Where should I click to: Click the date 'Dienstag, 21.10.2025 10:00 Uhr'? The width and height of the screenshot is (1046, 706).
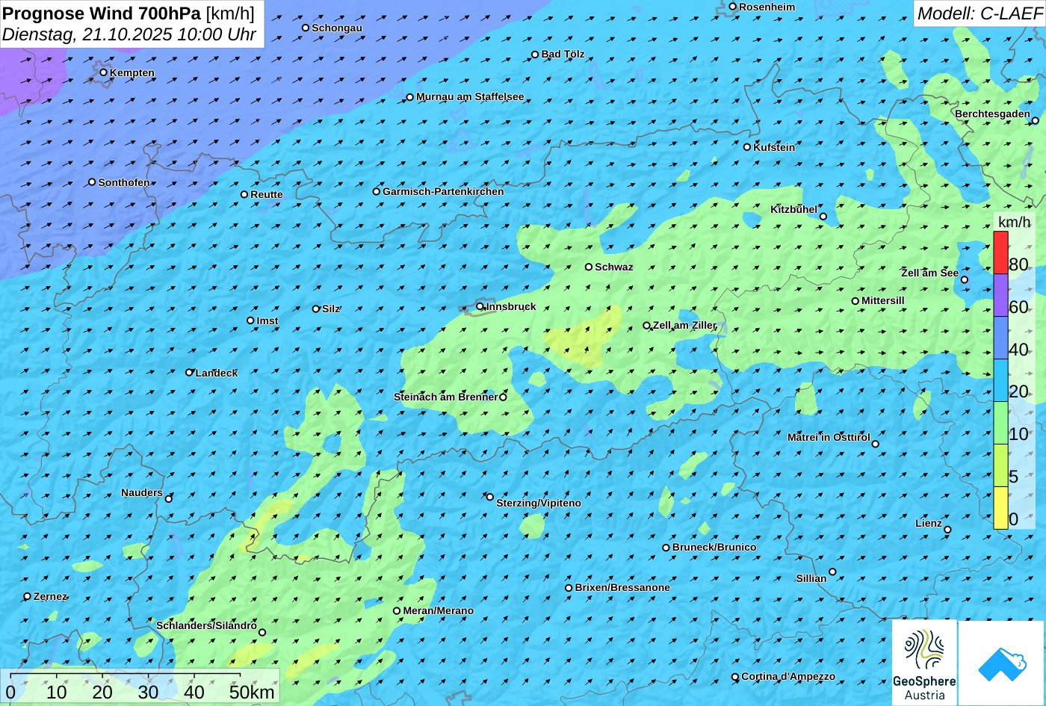(x=129, y=34)
